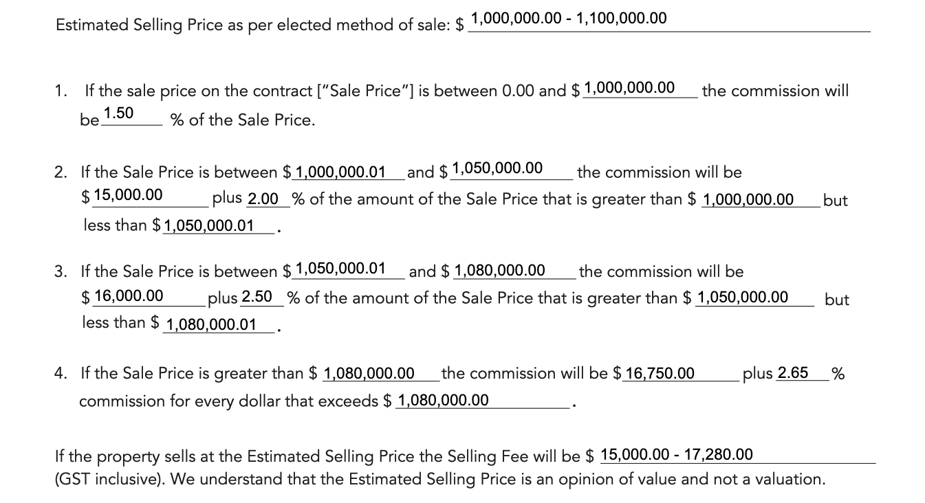Screen dimensions: 925x503
Task: Click the less than $1,080,000.01 field
Action: point(219,324)
